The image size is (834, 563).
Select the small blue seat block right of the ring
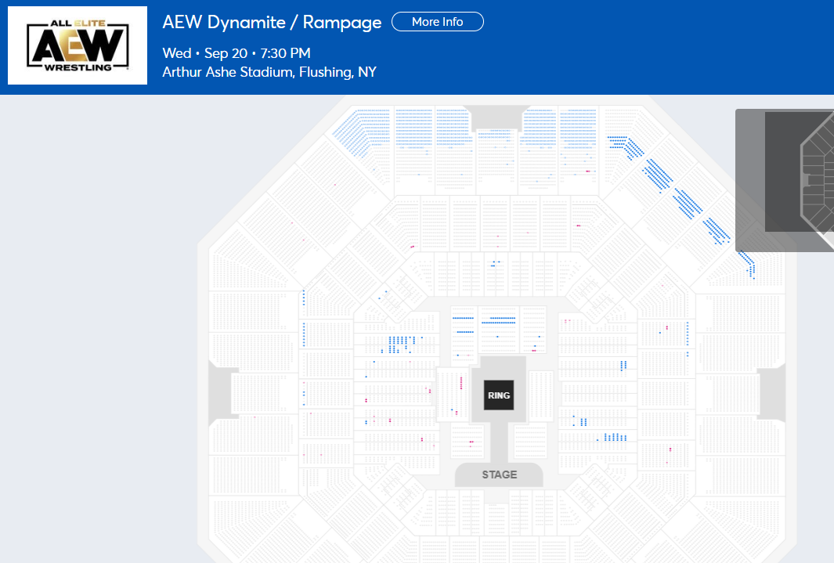[623, 365]
